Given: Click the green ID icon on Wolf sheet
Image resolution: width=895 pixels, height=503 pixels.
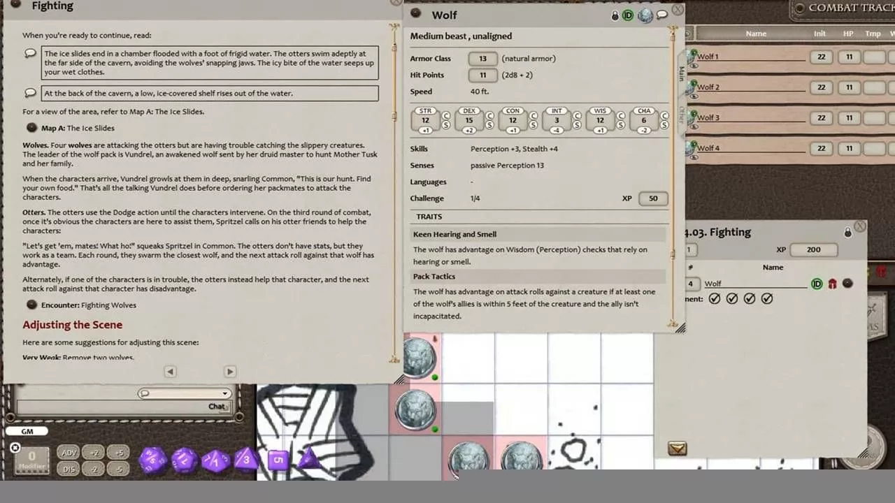Looking at the screenshot, I should pyautogui.click(x=628, y=15).
